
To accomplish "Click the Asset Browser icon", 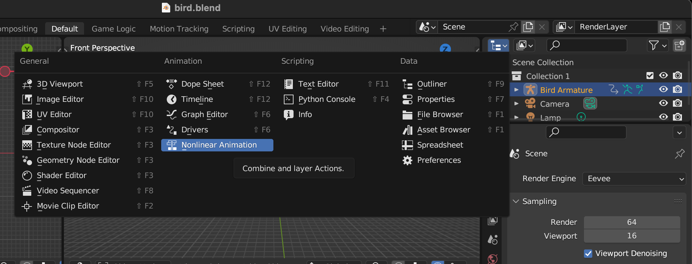I will pyautogui.click(x=407, y=130).
